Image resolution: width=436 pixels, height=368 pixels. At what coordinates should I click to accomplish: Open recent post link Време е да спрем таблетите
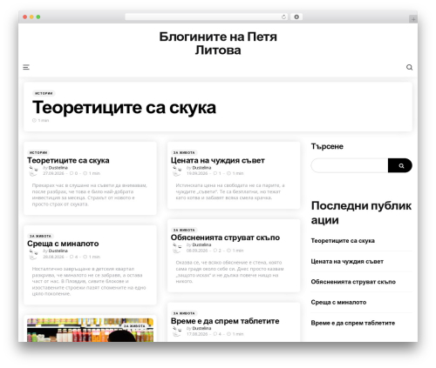click(x=353, y=323)
